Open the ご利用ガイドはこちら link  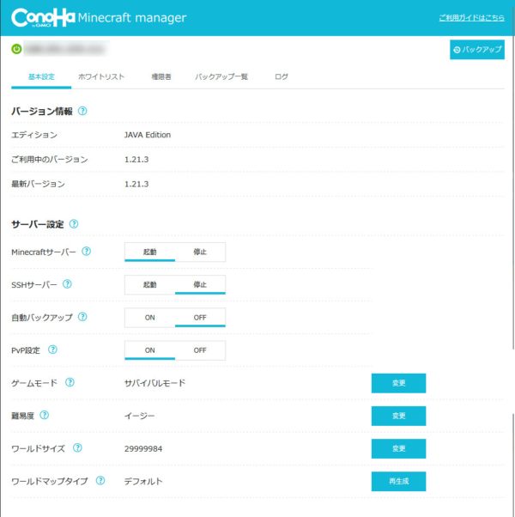471,17
